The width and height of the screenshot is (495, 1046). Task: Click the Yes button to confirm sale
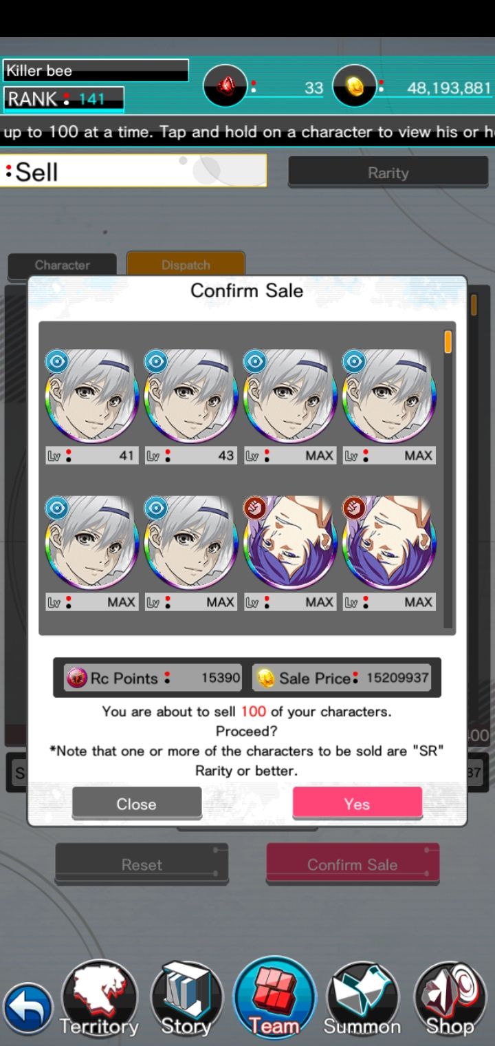pyautogui.click(x=357, y=803)
